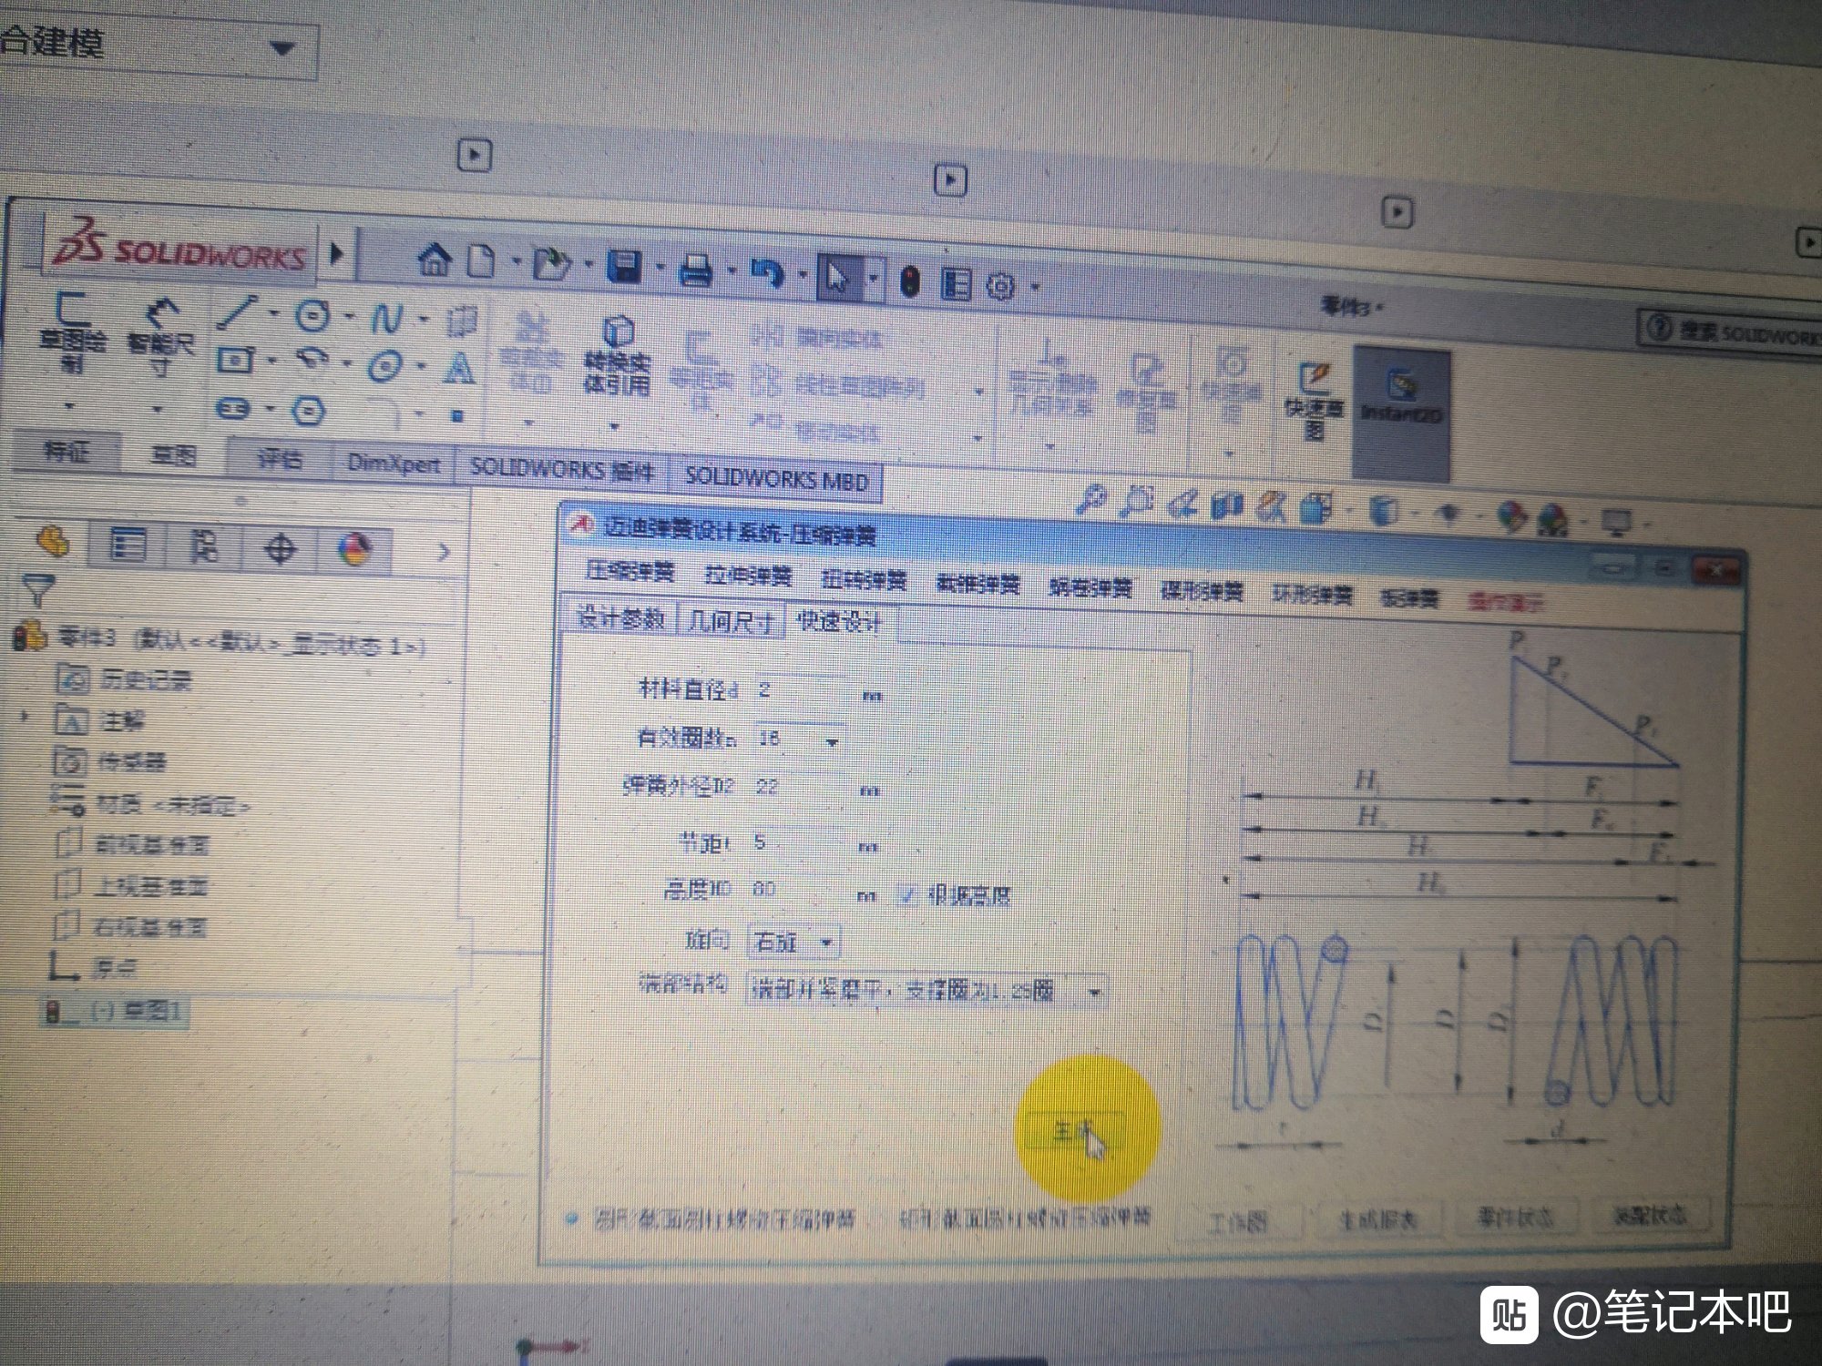Open the ConfigurationManager tab icon

[x=203, y=547]
